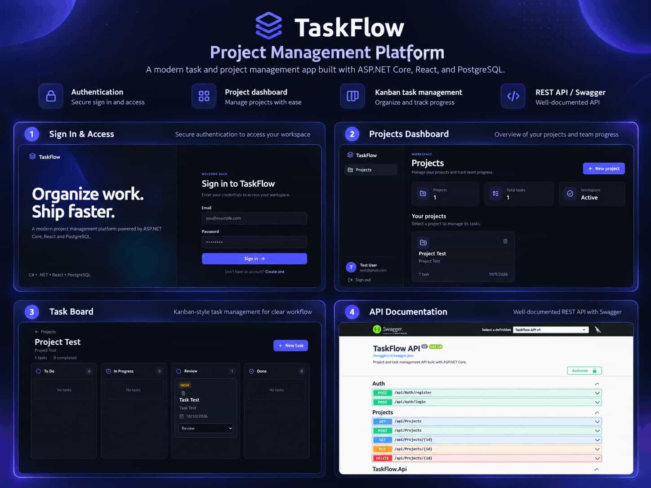Expand PUT /api/Projects/{id} row chevron
Image resolution: width=651 pixels, height=488 pixels.
point(597,449)
